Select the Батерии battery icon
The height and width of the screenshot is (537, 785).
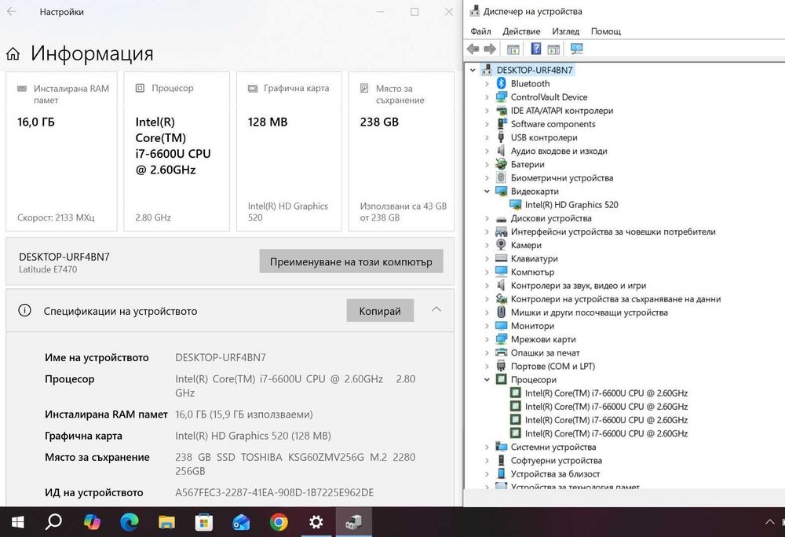tap(501, 164)
